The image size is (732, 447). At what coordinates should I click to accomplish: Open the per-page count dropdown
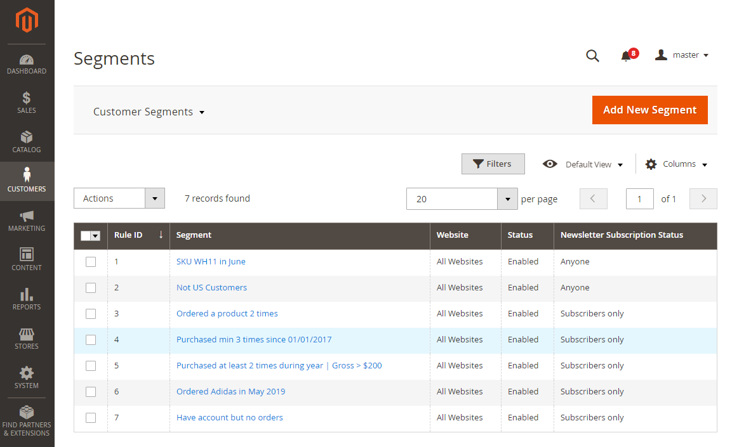point(507,198)
